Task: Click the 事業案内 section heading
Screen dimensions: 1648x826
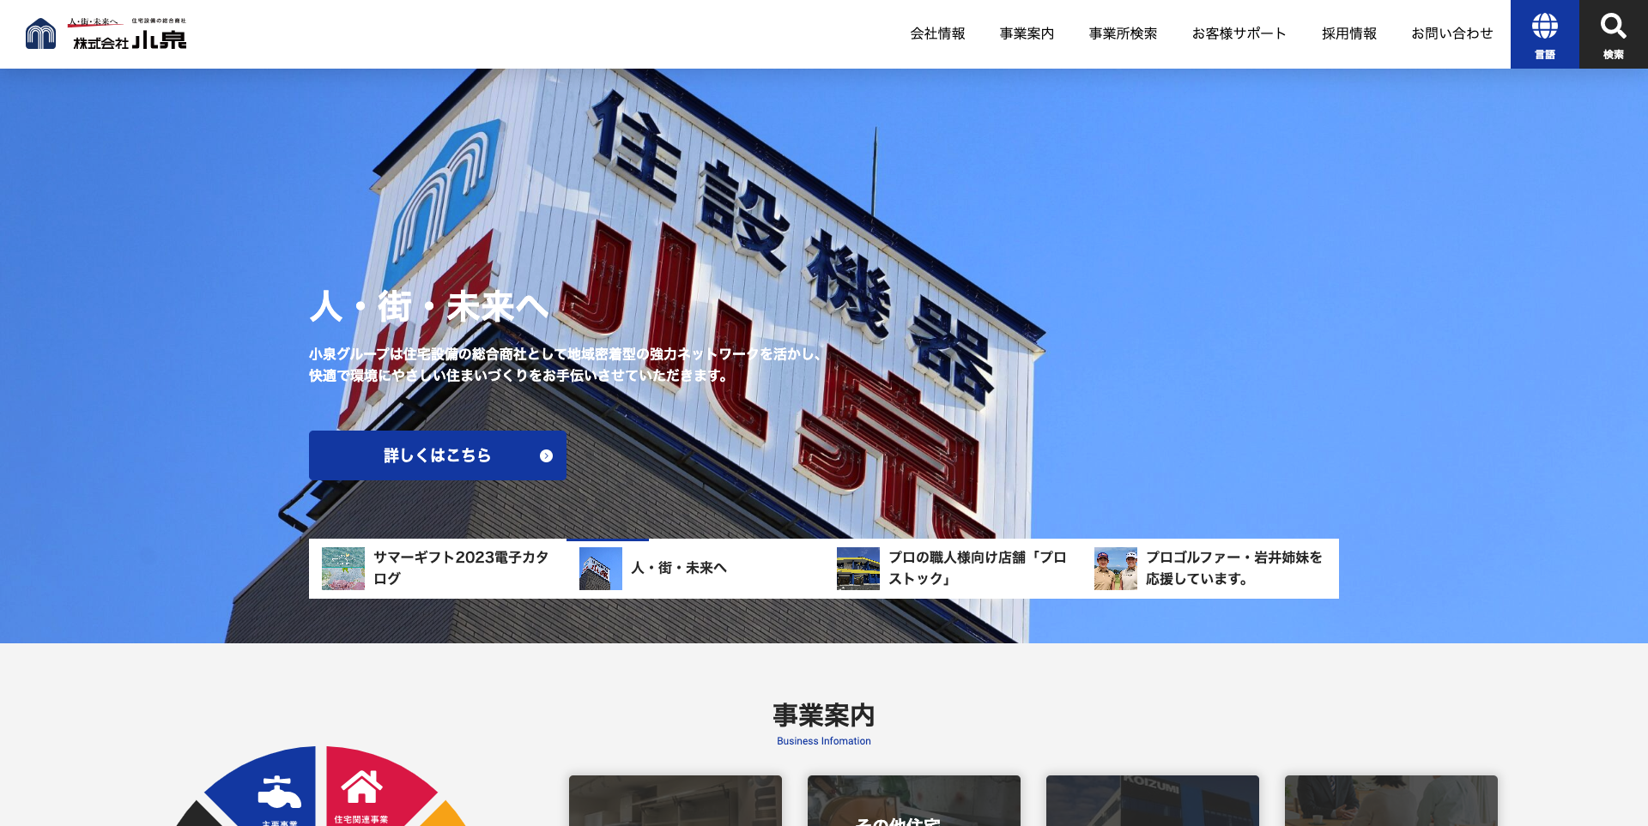Action: point(824,714)
